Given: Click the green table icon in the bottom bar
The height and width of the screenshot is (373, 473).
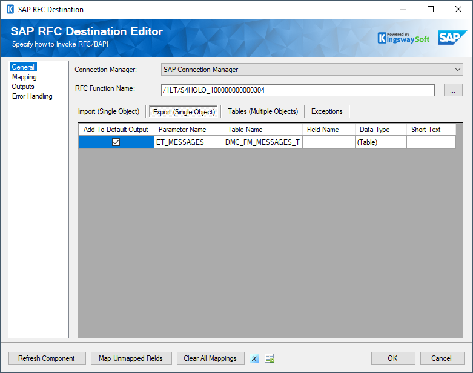Looking at the screenshot, I should pos(270,358).
